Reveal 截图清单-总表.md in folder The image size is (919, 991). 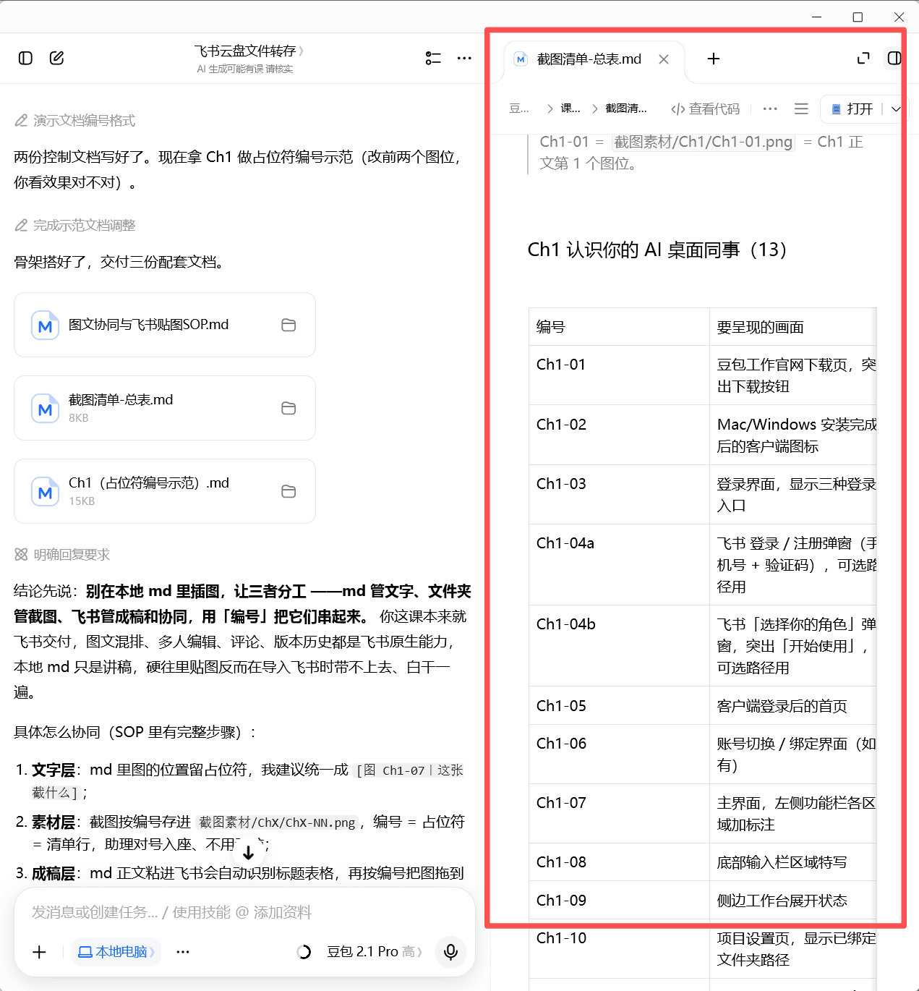288,408
